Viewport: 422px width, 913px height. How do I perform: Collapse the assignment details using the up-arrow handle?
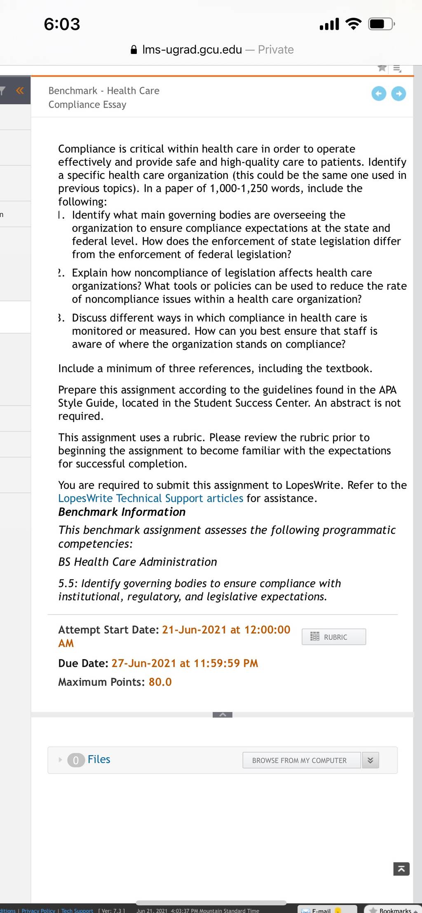pos(223,714)
